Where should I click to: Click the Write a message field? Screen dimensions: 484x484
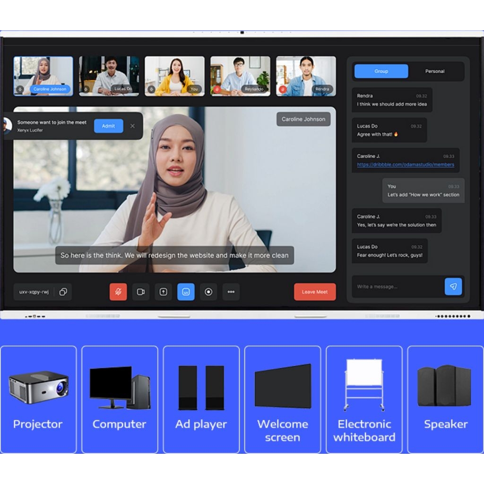coord(397,286)
